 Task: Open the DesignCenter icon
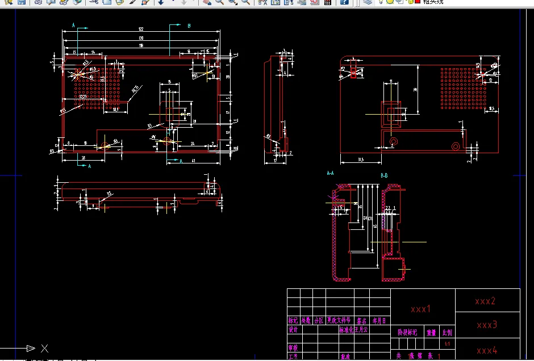pyautogui.click(x=275, y=2)
